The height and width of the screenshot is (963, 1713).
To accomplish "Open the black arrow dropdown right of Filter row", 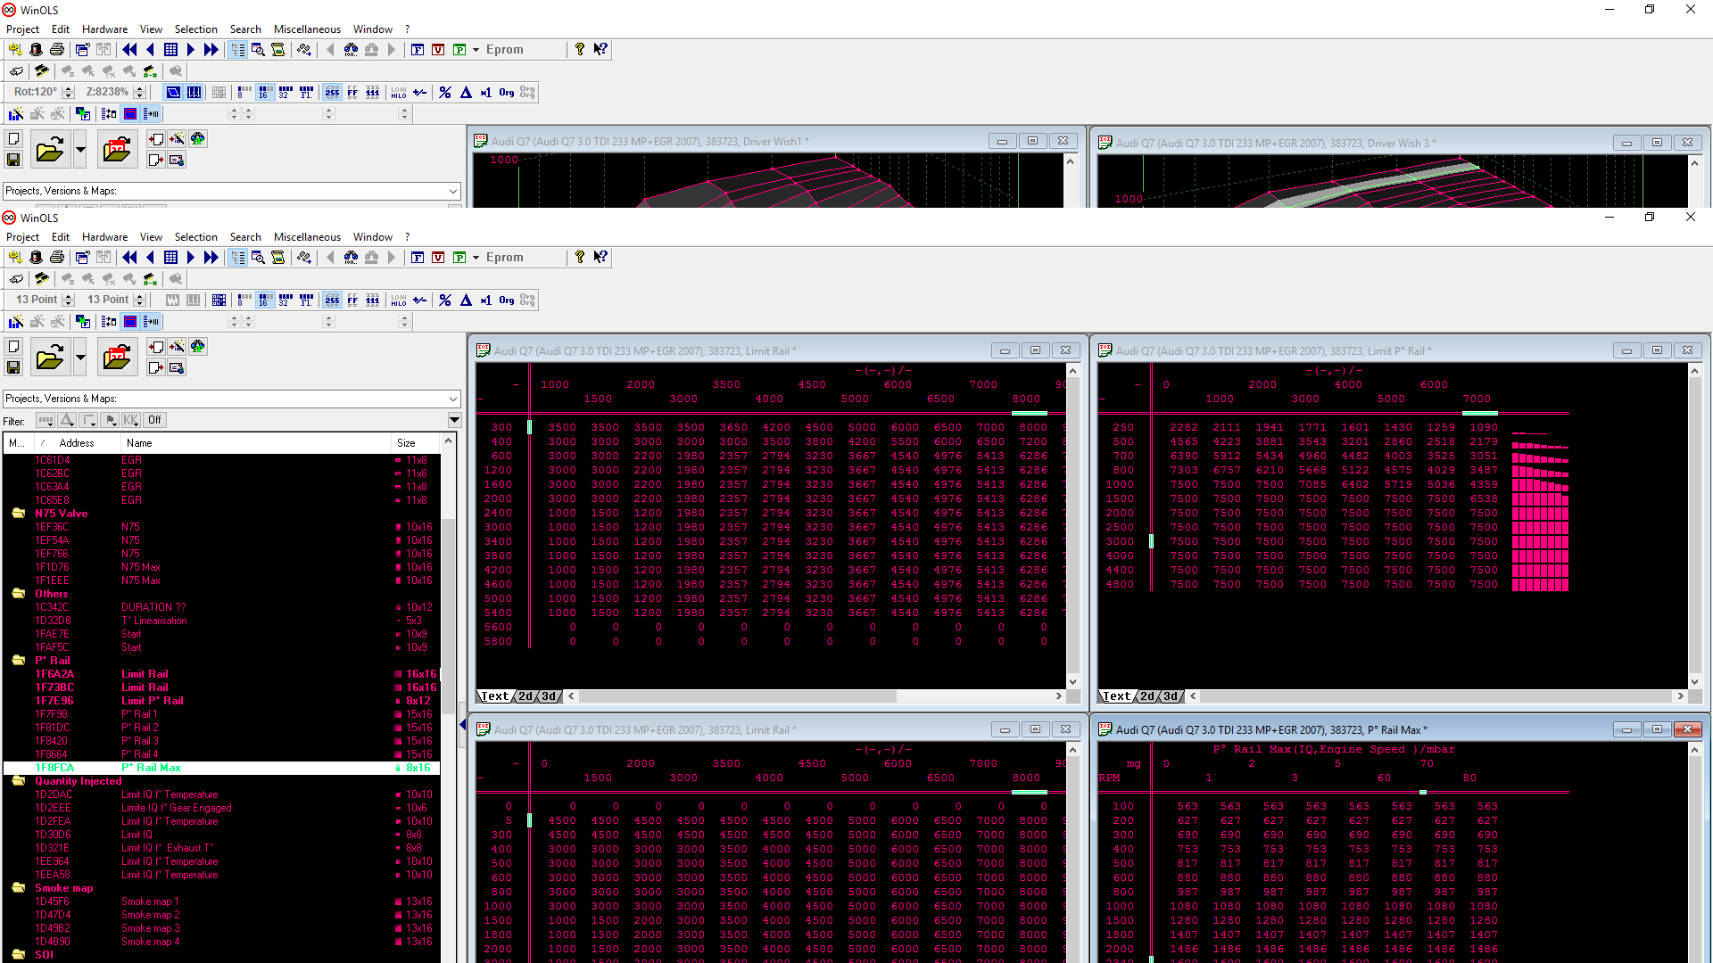I will 454,420.
